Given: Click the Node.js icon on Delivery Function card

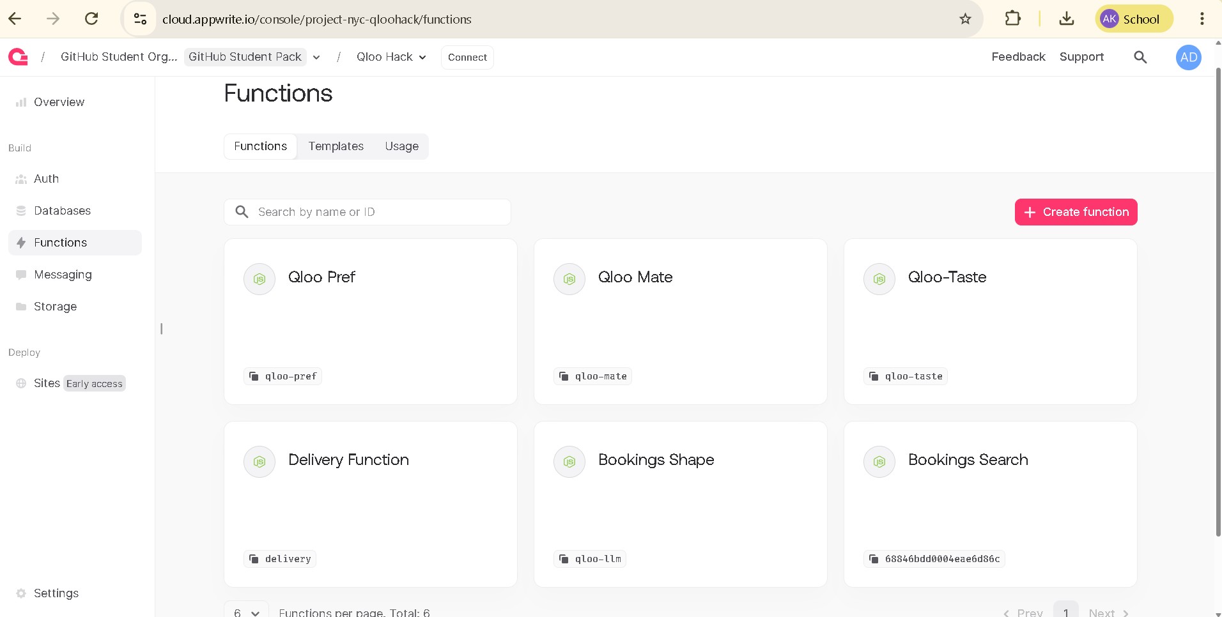Looking at the screenshot, I should click(x=259, y=462).
